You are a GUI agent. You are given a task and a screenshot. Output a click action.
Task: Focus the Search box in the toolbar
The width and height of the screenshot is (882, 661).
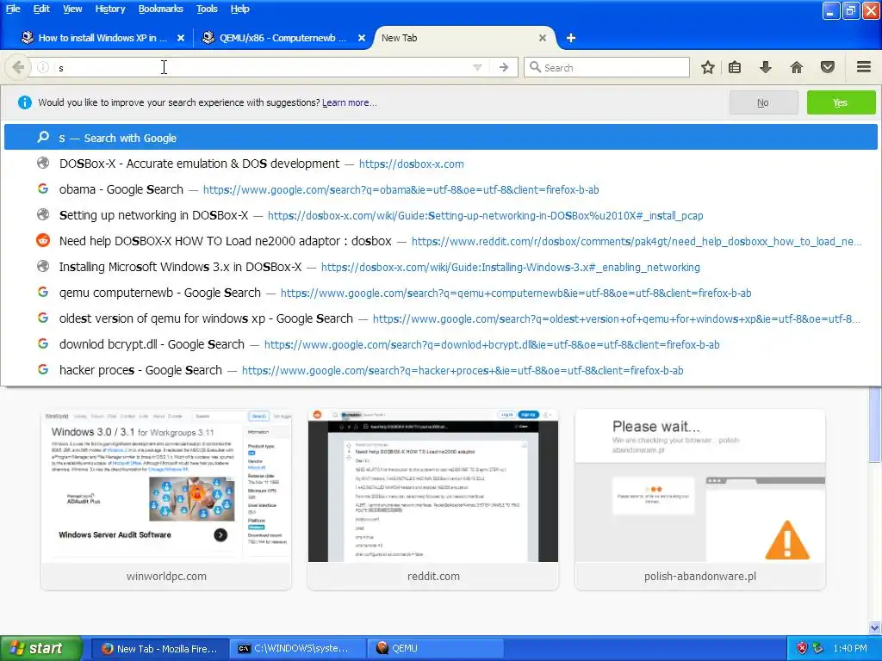point(606,67)
